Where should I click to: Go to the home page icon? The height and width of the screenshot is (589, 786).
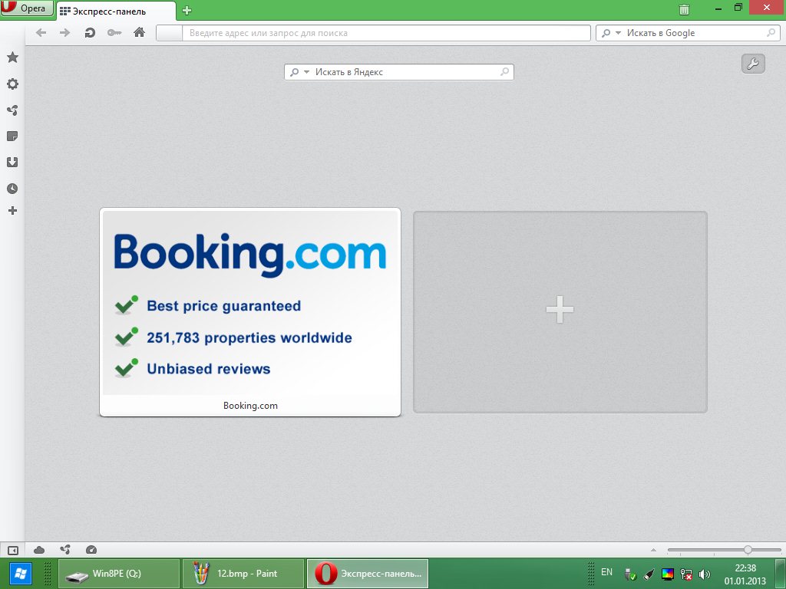click(x=139, y=33)
